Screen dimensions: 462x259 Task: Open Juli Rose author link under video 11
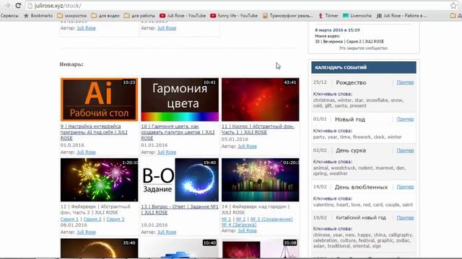pos(247,146)
